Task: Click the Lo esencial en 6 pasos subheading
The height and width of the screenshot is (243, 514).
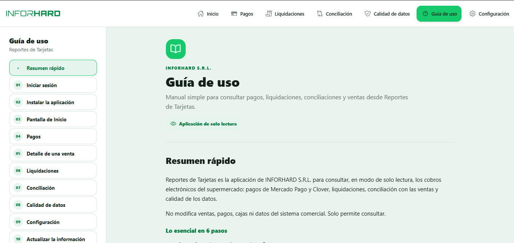Action: point(196,231)
